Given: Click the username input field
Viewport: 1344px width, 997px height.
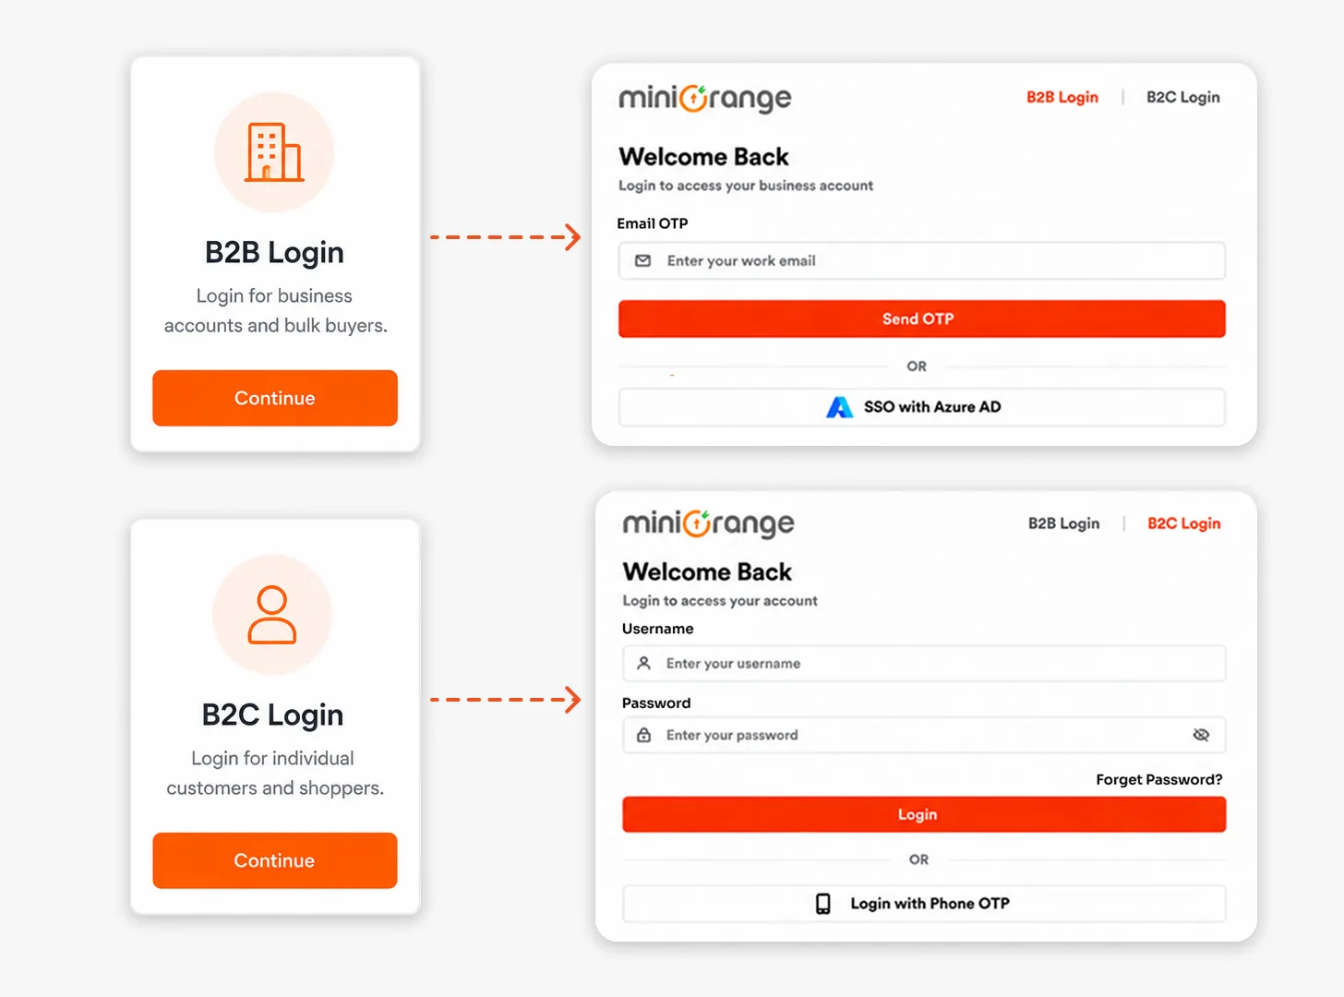Looking at the screenshot, I should pyautogui.click(x=924, y=664).
